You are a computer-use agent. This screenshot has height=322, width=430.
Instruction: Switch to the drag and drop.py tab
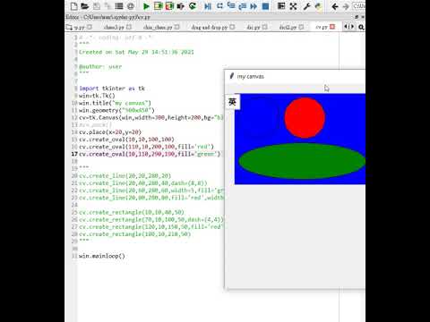(210, 27)
